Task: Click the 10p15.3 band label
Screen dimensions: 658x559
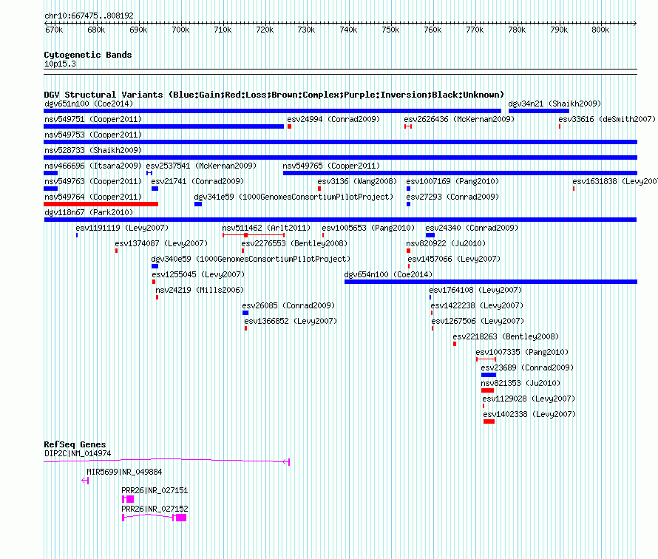Action: [60, 64]
